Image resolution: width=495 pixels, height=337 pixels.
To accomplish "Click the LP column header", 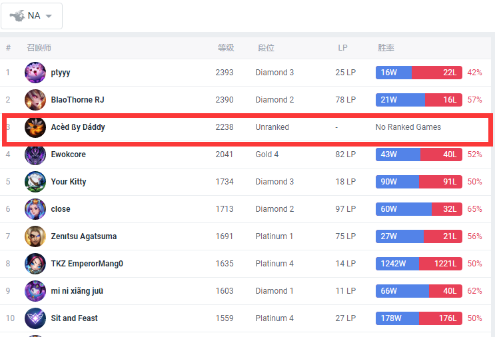I will [342, 48].
